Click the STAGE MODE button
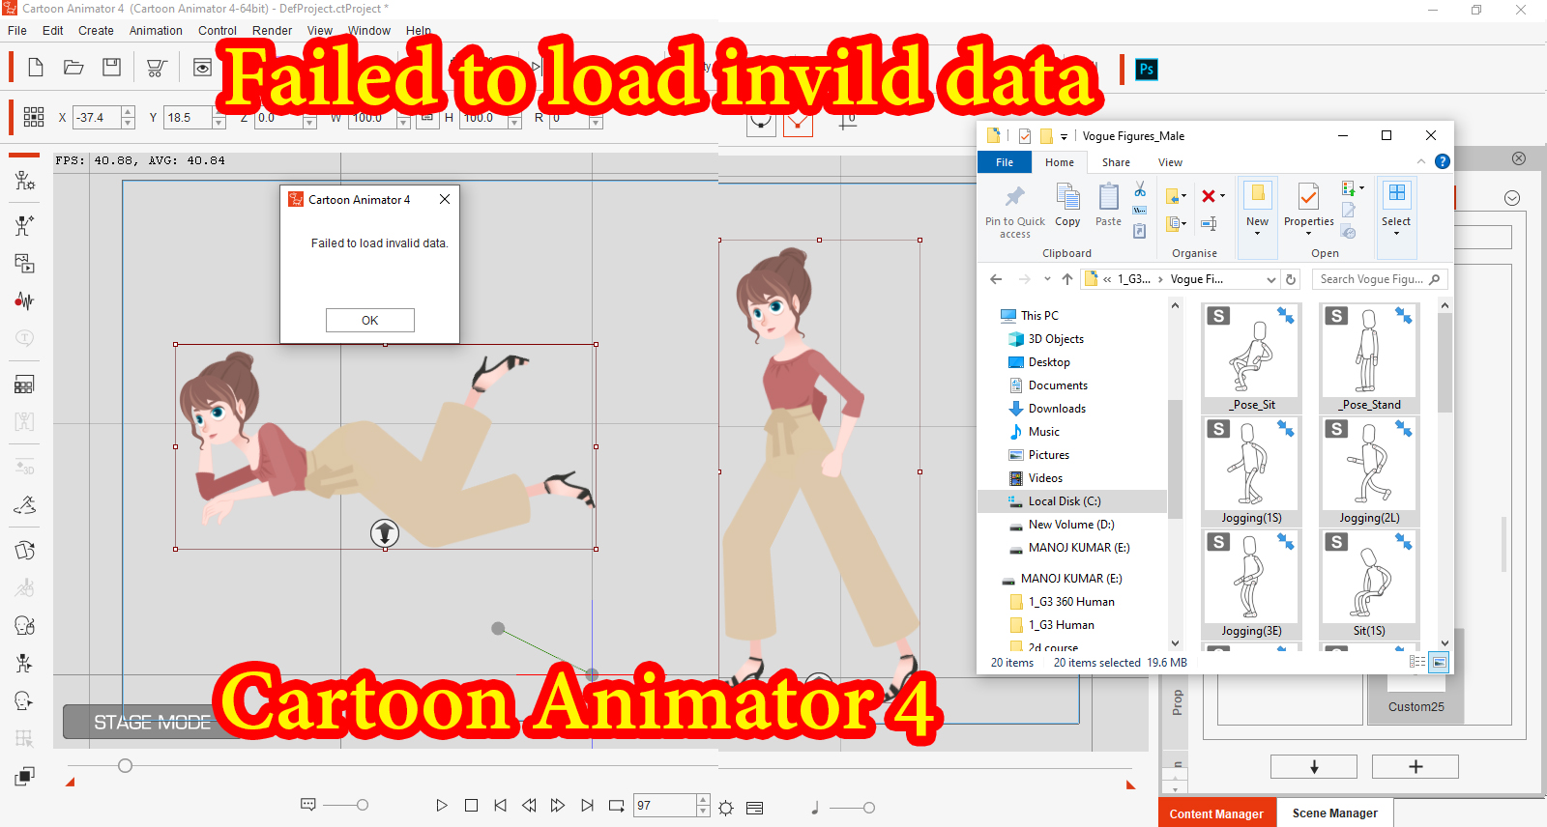 [x=152, y=722]
